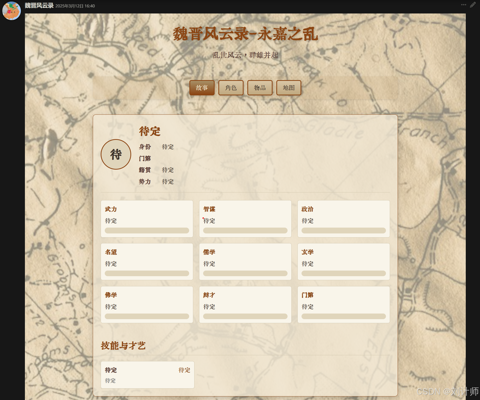Click the bold 待定 skill card name
Image resolution: width=480 pixels, height=400 pixels.
[111, 370]
